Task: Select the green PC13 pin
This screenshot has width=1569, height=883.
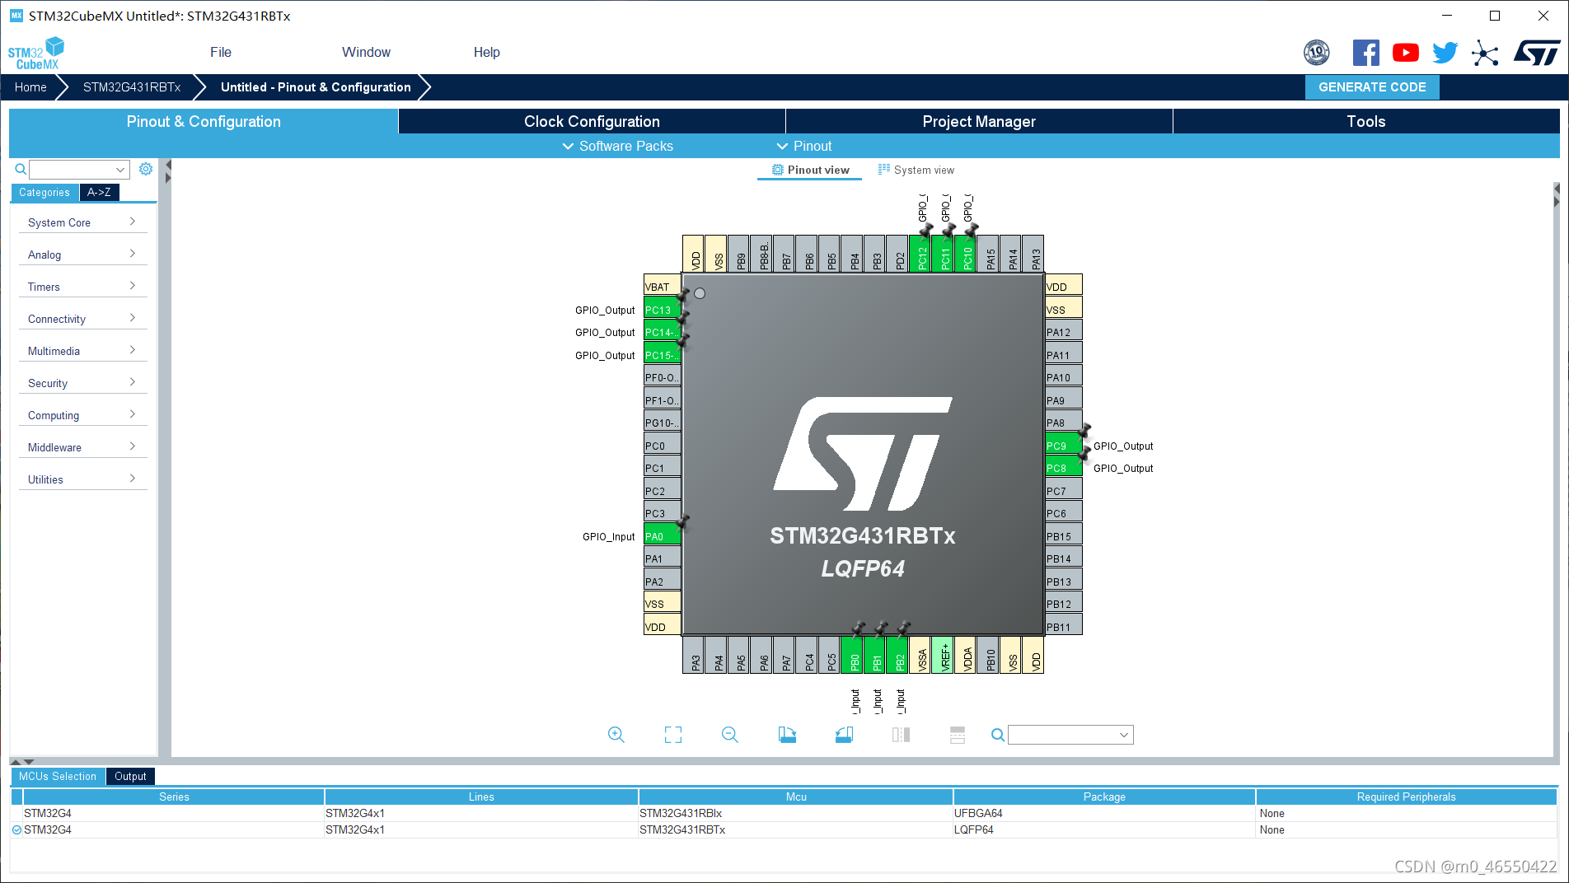Action: pos(662,310)
